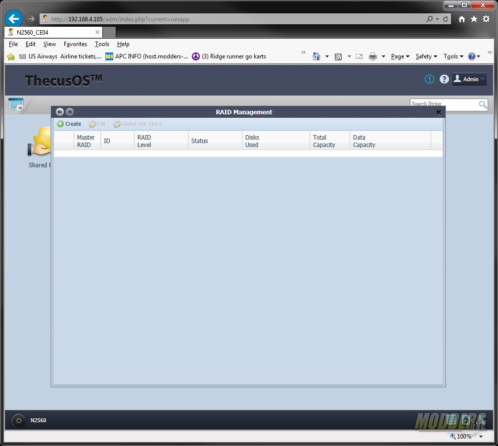Open the browser Home icon at top right
Screen dimensions: 498x446
462,19
